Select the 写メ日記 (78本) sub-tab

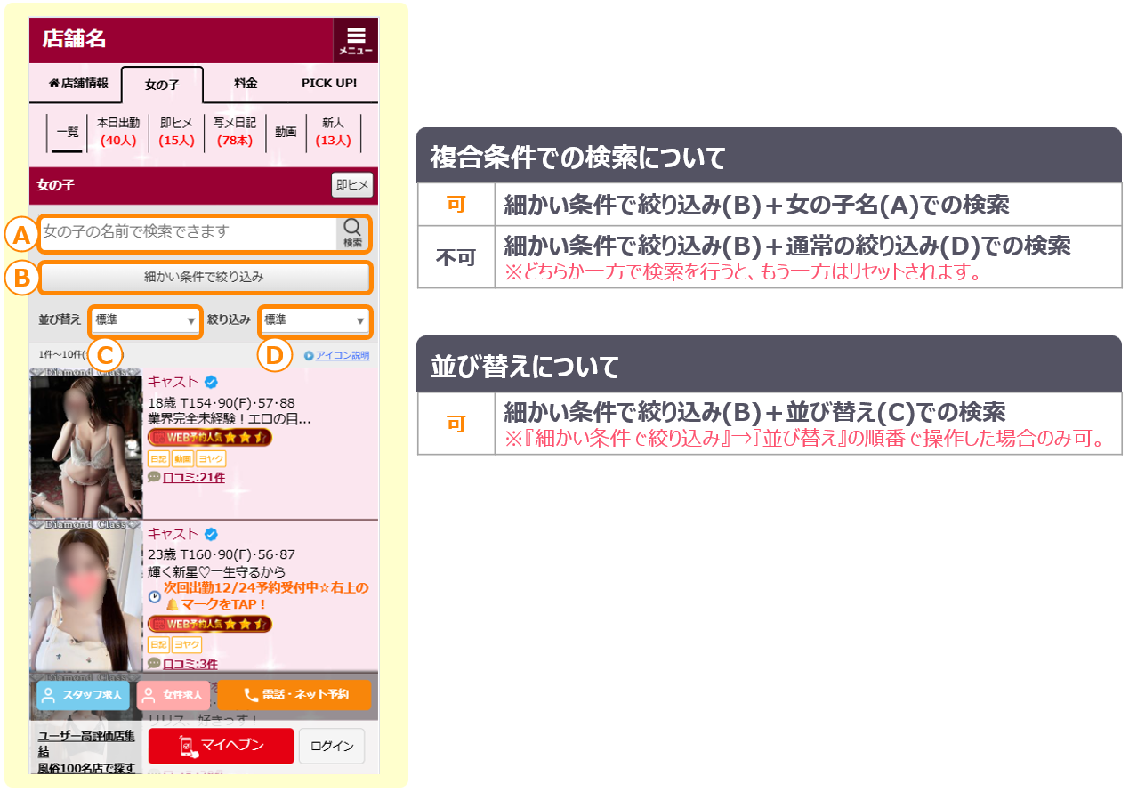[234, 132]
